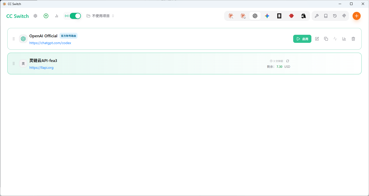The width and height of the screenshot is (369, 196).
Task: Open the wrench tools icon
Action: [317, 16]
